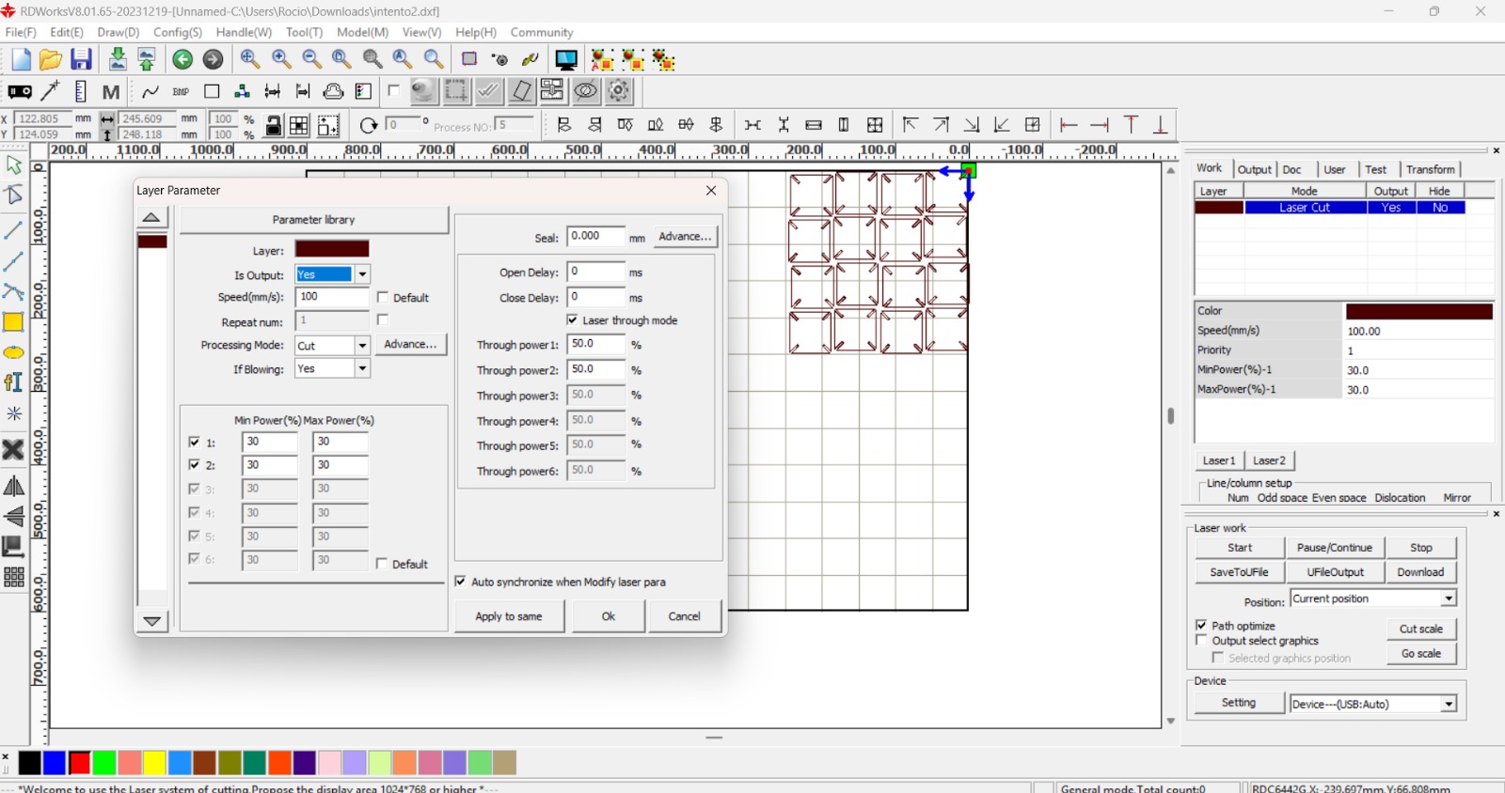Screen dimensions: 1505x793
Task: Disable the Path optimize checkbox
Action: pyautogui.click(x=1201, y=625)
